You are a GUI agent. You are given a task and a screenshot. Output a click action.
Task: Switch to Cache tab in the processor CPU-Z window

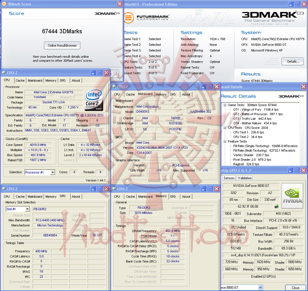tap(20, 81)
